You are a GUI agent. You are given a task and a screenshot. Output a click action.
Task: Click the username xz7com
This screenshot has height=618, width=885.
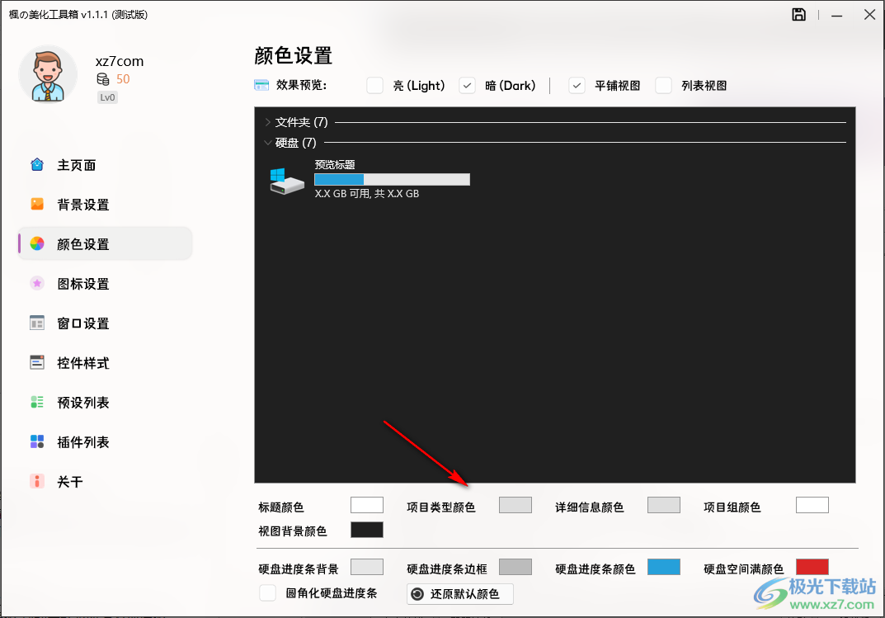[120, 61]
